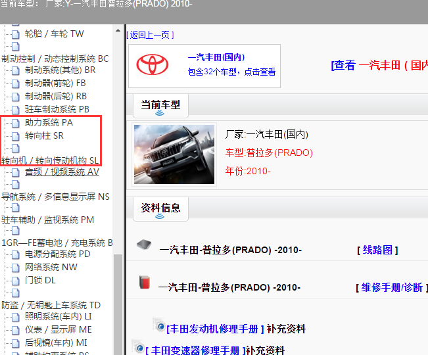Open 音频 / 视频系统 AV link

pos(62,172)
